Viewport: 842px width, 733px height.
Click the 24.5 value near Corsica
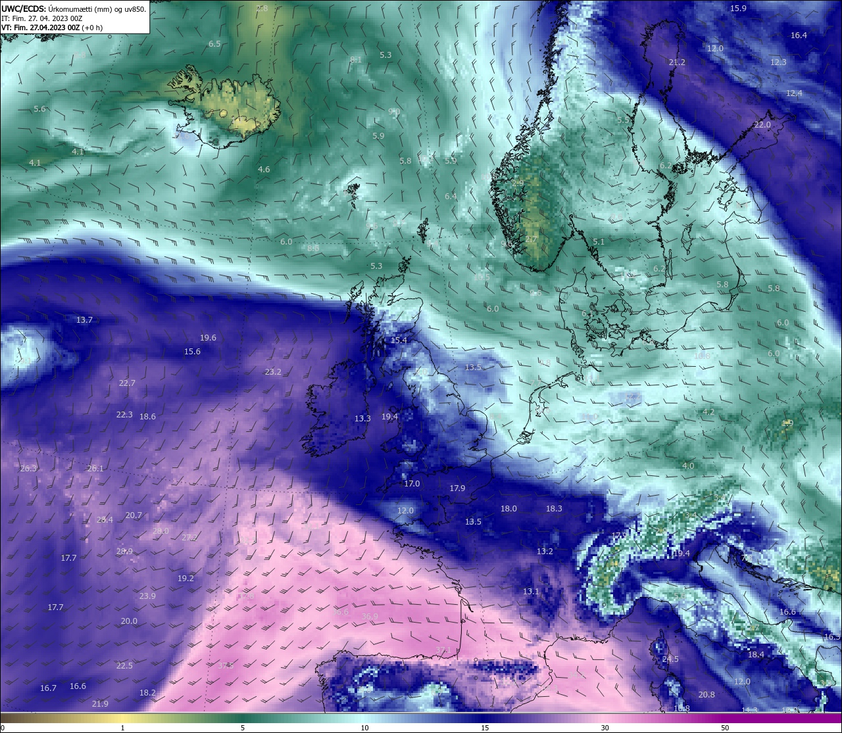(670, 659)
